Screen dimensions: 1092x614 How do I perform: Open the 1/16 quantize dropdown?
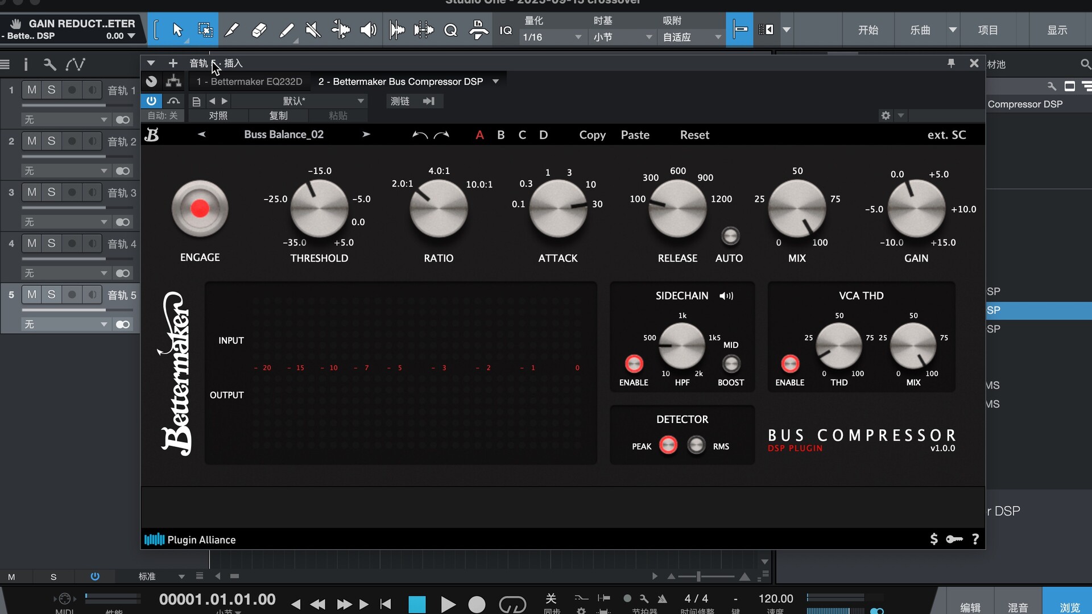552,37
